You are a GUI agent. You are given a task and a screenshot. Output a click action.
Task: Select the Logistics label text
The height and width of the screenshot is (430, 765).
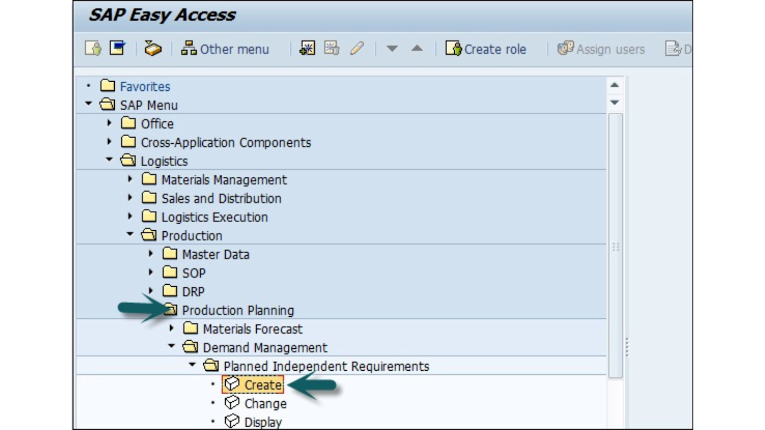pos(164,161)
